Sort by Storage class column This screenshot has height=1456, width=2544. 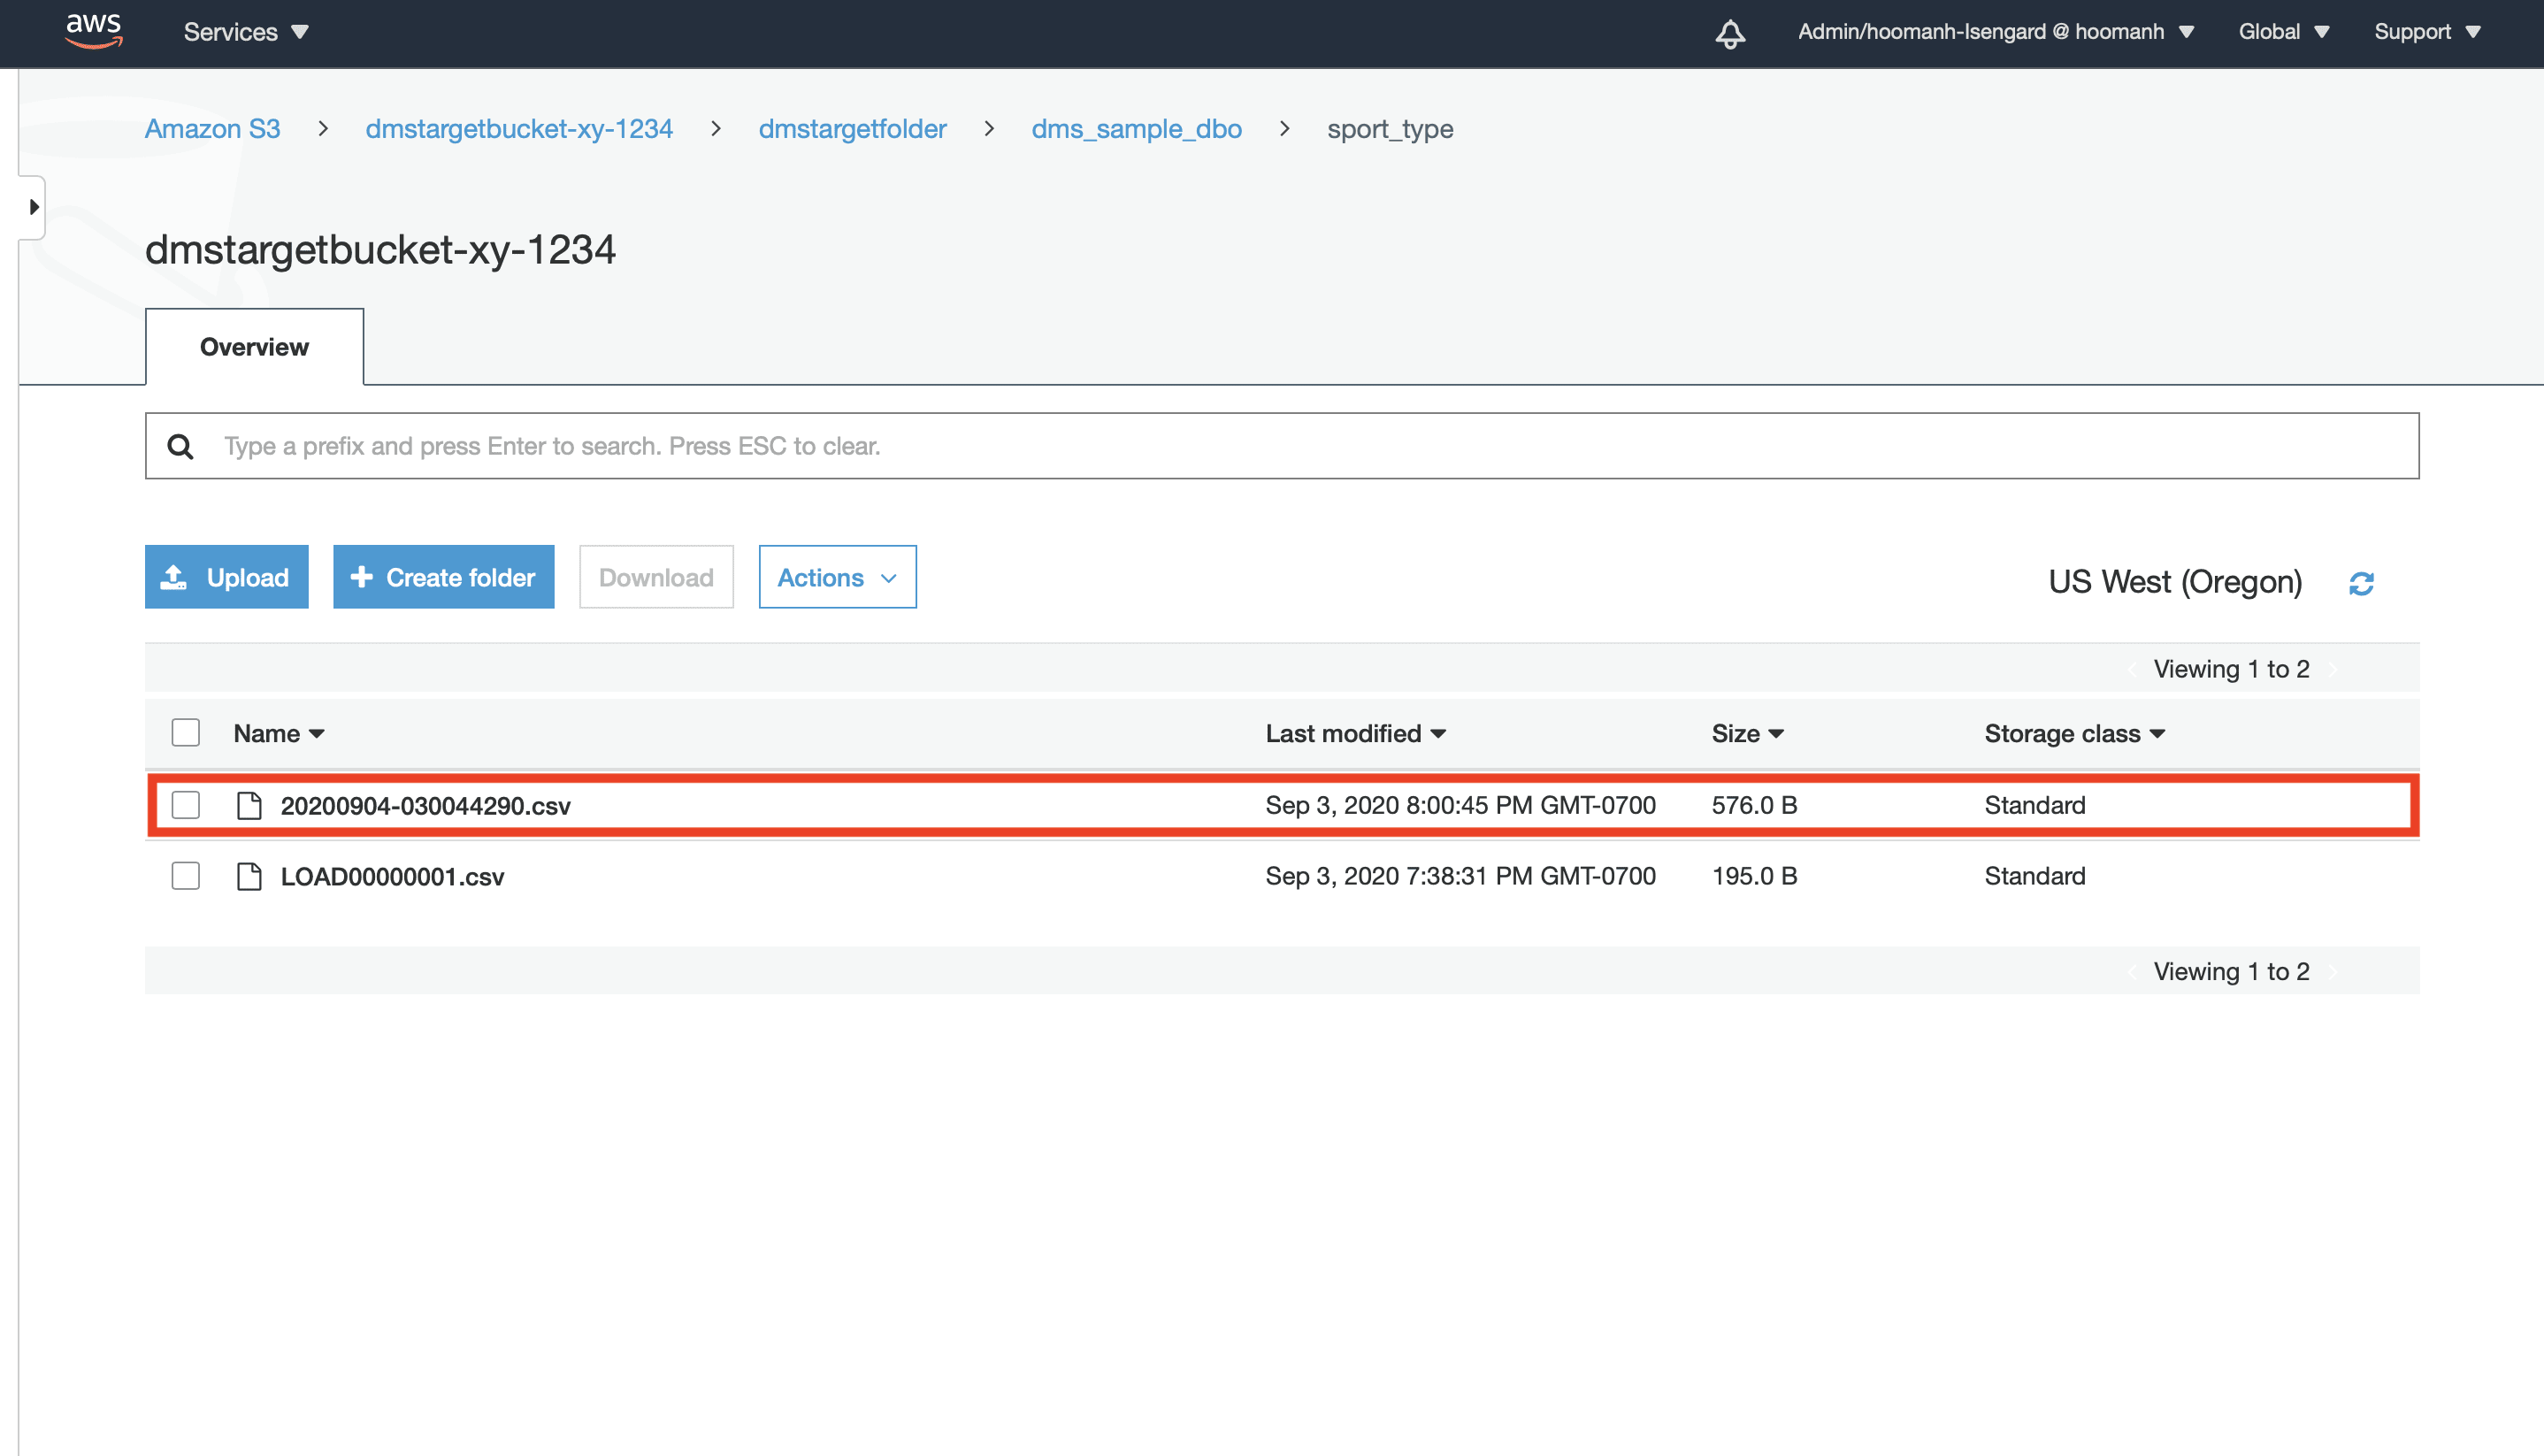[x=2074, y=733]
